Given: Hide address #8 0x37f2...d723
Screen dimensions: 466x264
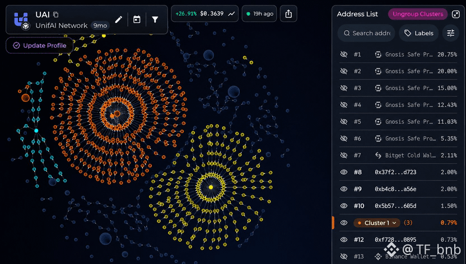Looking at the screenshot, I should click(x=344, y=172).
